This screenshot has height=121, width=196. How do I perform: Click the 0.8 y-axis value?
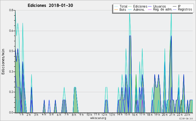click(11, 10)
